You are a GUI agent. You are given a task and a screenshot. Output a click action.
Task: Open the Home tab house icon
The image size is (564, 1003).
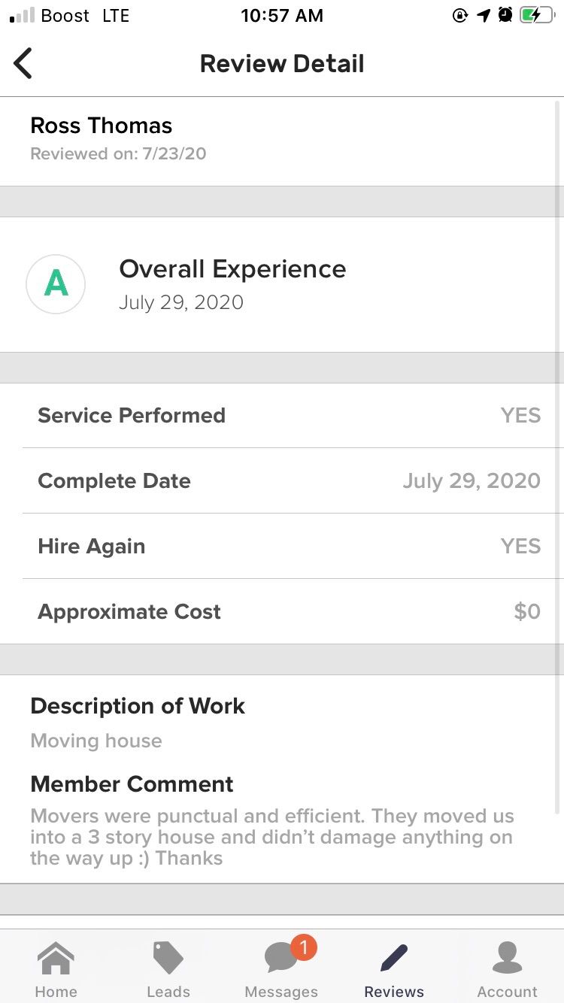(56, 958)
